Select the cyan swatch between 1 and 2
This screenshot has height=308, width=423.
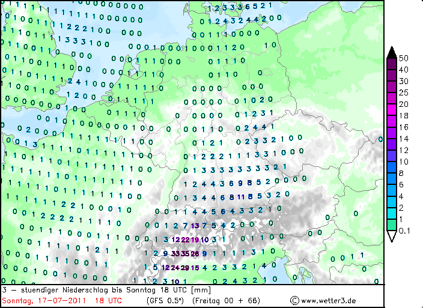pos(392,213)
